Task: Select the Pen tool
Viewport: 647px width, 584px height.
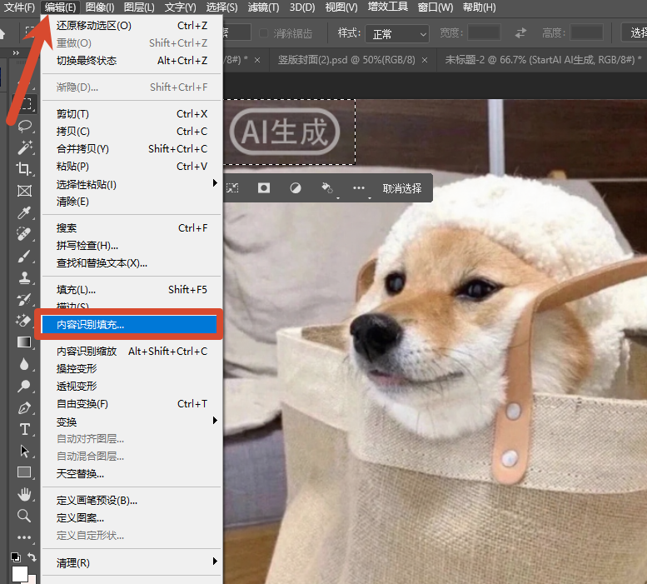Action: pos(24,407)
